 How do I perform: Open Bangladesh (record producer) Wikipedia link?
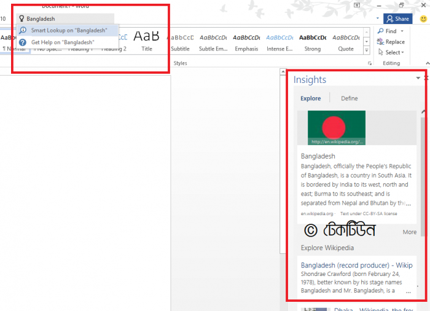(x=356, y=266)
